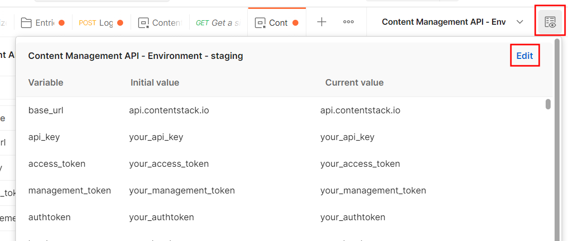Click the outer popup scrollbar
Viewport: 568px width, 241px height.
click(x=557, y=141)
